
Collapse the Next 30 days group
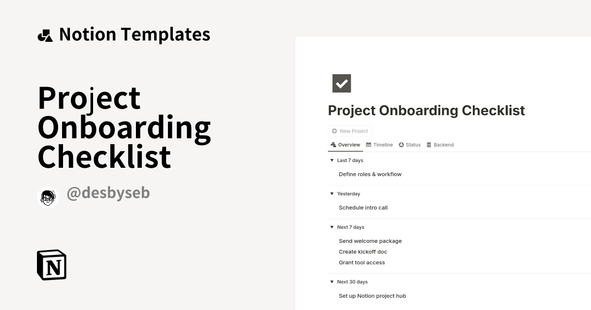tap(331, 281)
